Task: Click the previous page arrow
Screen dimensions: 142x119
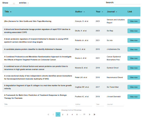Action: pos(53,114)
